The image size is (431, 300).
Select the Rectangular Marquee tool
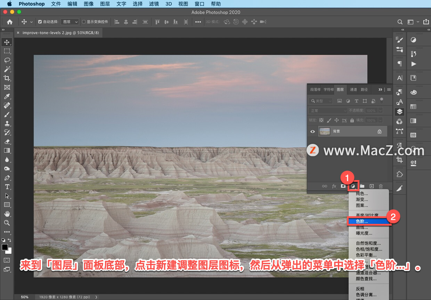(7, 51)
